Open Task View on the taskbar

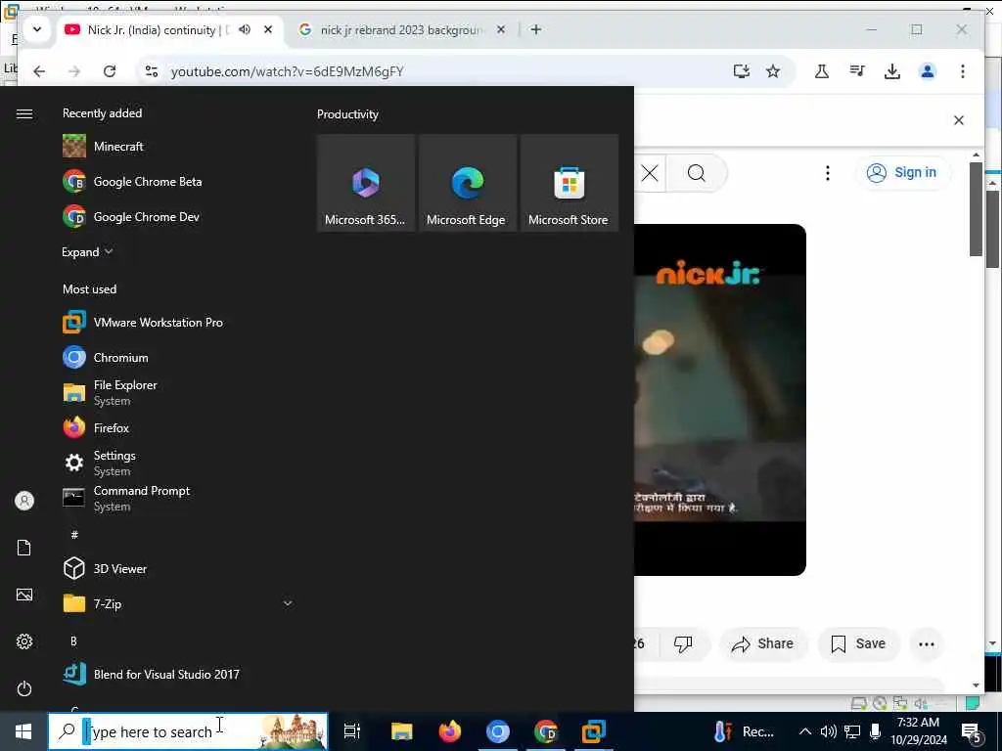(352, 731)
